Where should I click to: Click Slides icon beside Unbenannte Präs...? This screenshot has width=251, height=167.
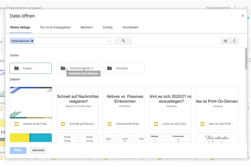[x=110, y=124]
